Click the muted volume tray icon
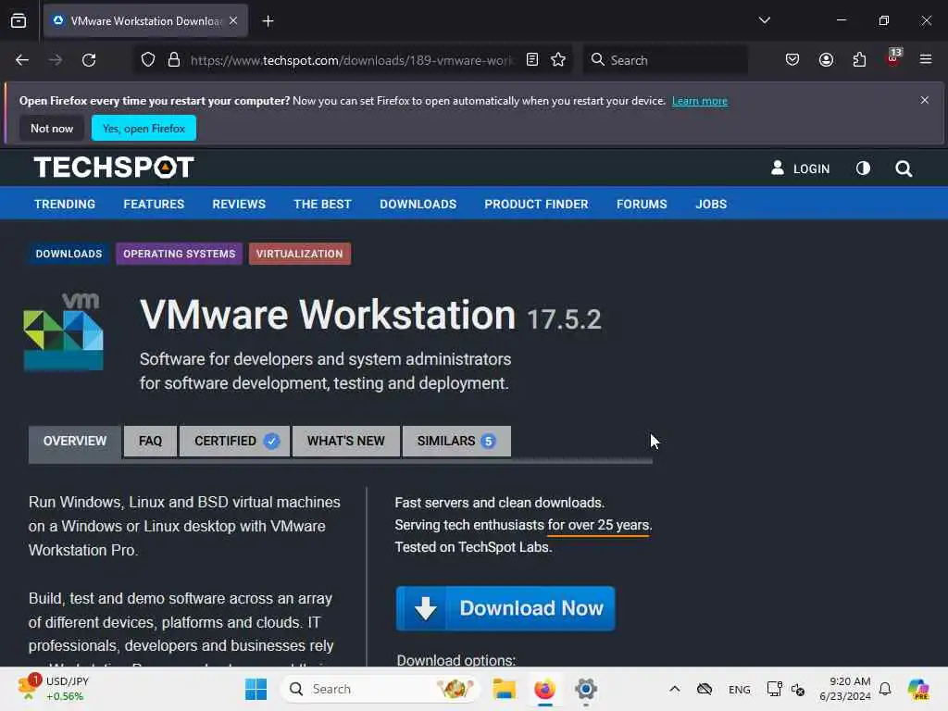The height and width of the screenshot is (711, 948). tap(798, 689)
